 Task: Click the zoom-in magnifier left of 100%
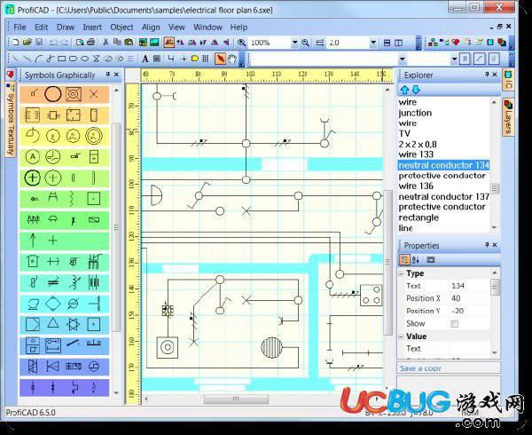coord(241,43)
